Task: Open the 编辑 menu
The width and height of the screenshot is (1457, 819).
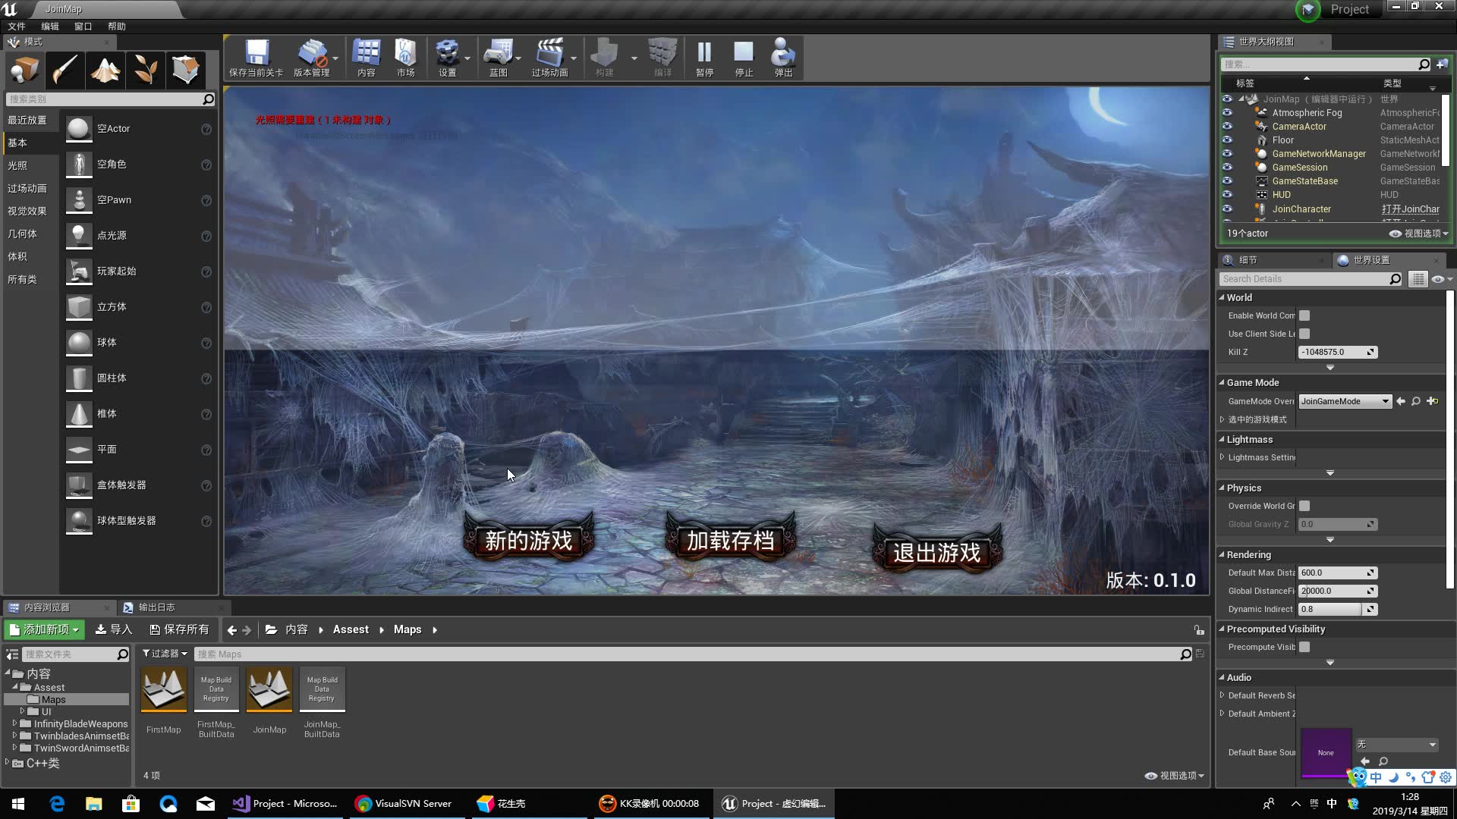Action: [x=49, y=26]
